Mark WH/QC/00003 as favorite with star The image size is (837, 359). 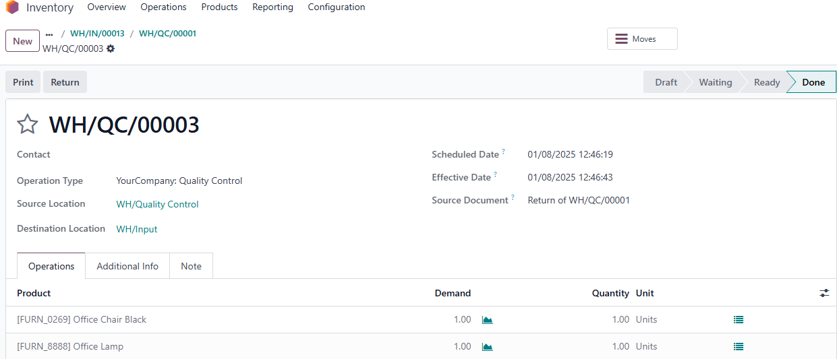click(28, 125)
